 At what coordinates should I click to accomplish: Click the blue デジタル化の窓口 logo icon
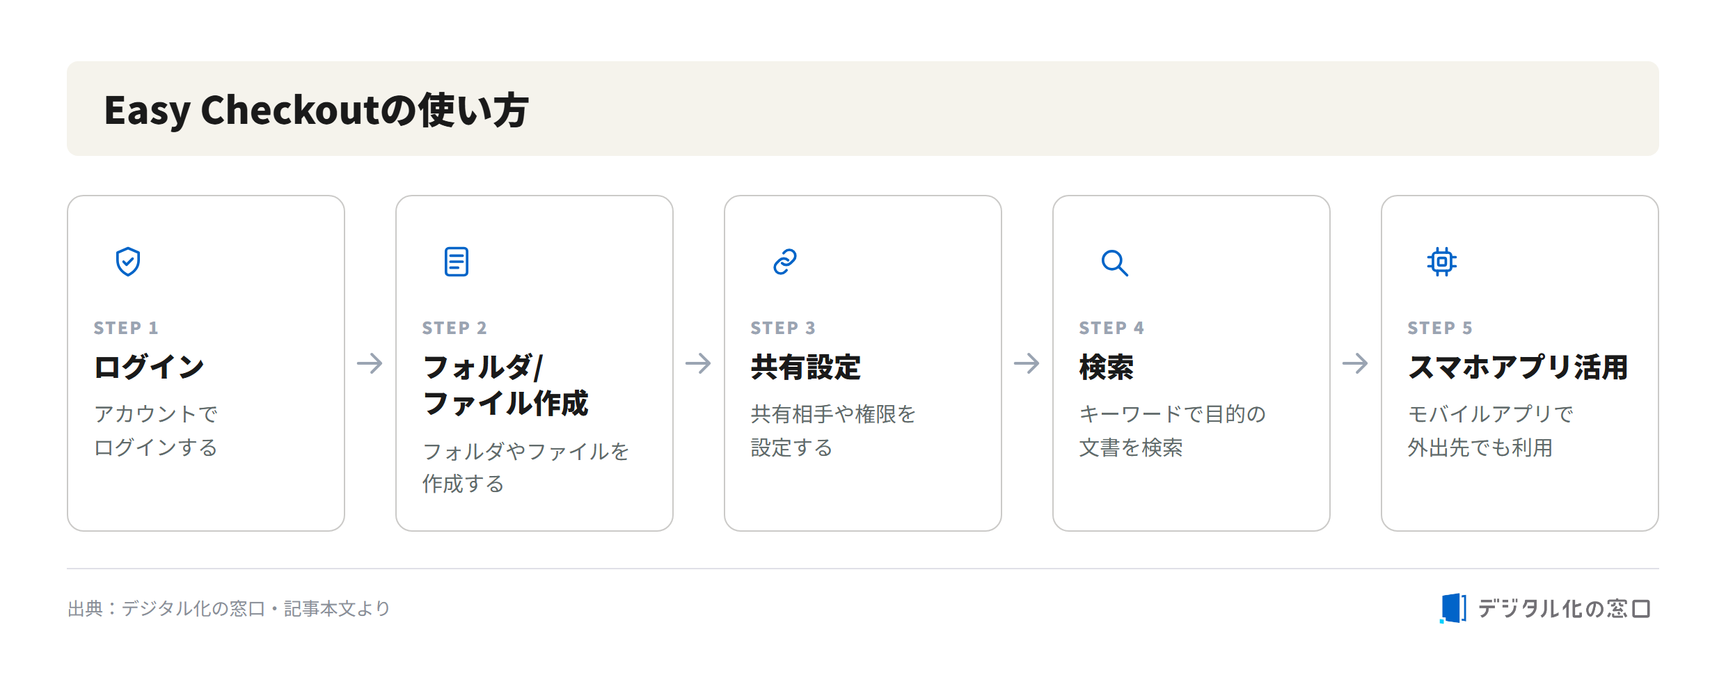click(x=1453, y=608)
